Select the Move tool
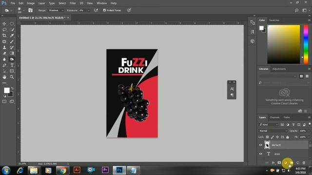312x175 pixels. coord(4,24)
